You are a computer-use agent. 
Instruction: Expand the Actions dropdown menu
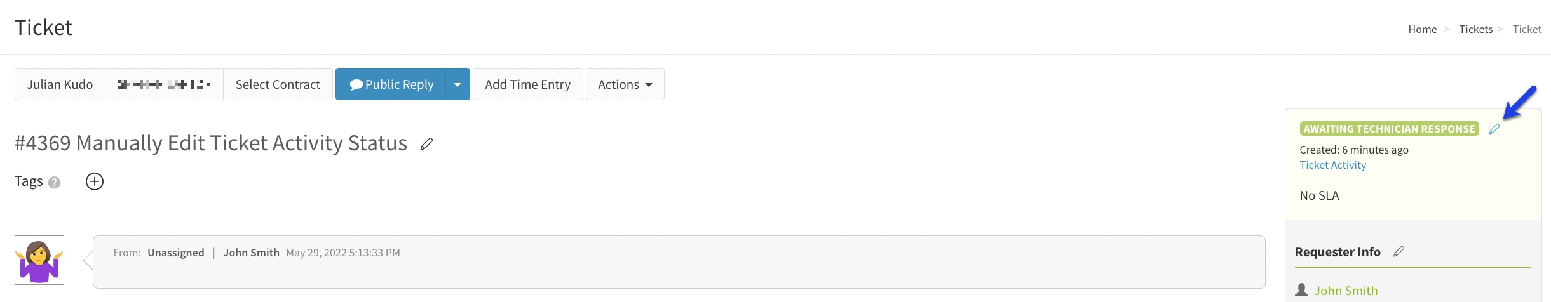tap(625, 84)
